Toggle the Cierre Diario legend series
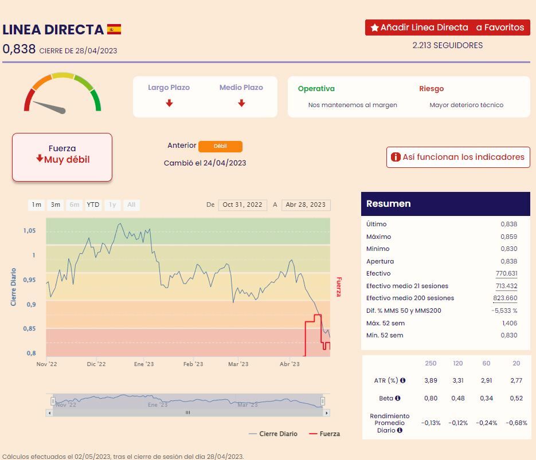Screen dimensions: 536x460 click(x=273, y=434)
